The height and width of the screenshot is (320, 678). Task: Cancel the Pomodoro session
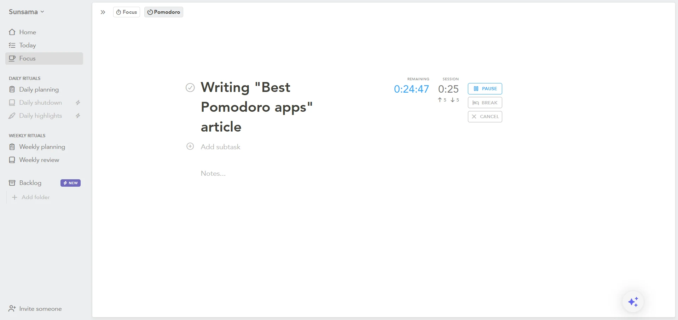pyautogui.click(x=485, y=117)
